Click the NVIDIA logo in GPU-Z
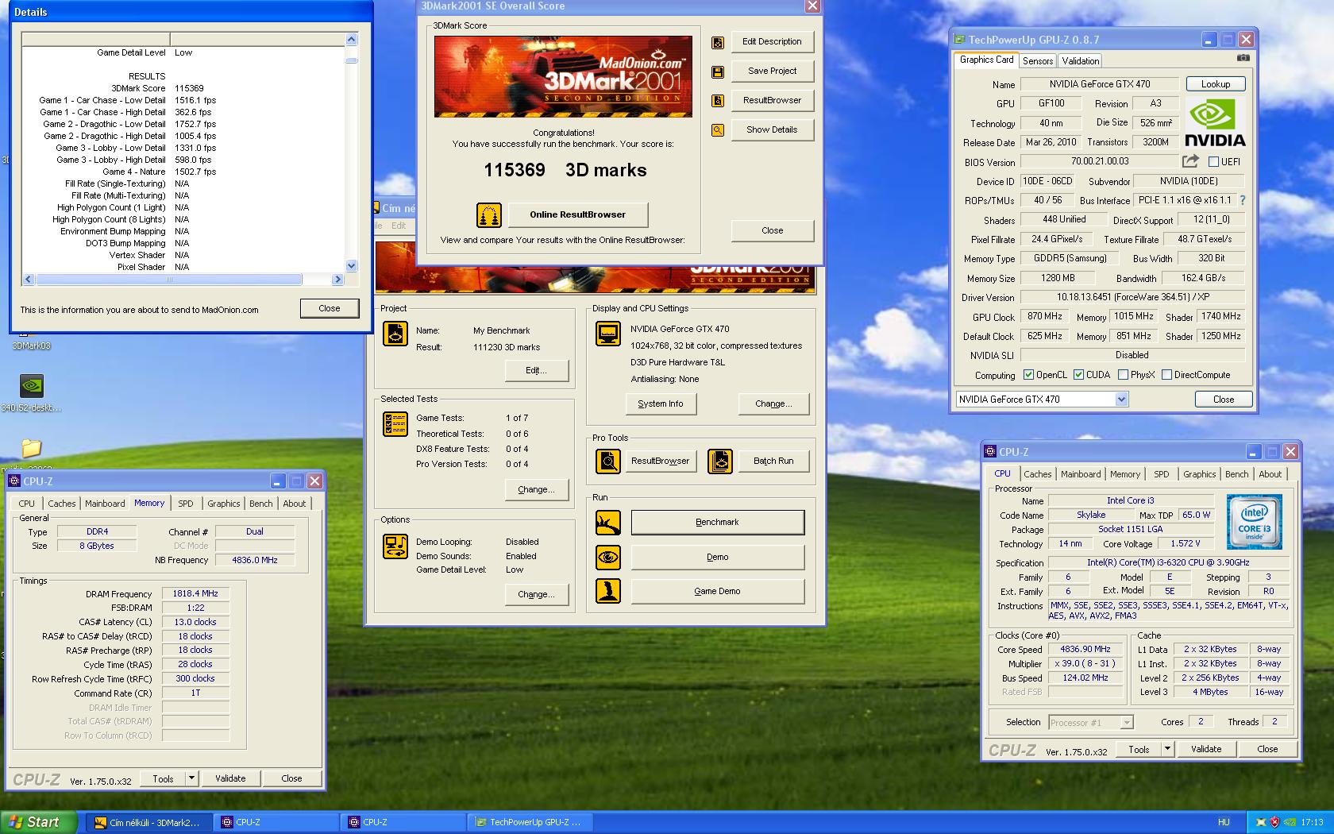This screenshot has height=834, width=1334. pyautogui.click(x=1215, y=123)
